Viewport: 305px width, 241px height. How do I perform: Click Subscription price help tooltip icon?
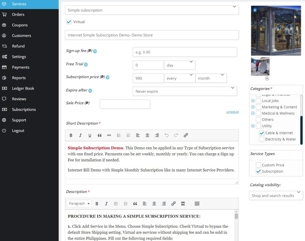pyautogui.click(x=108, y=77)
